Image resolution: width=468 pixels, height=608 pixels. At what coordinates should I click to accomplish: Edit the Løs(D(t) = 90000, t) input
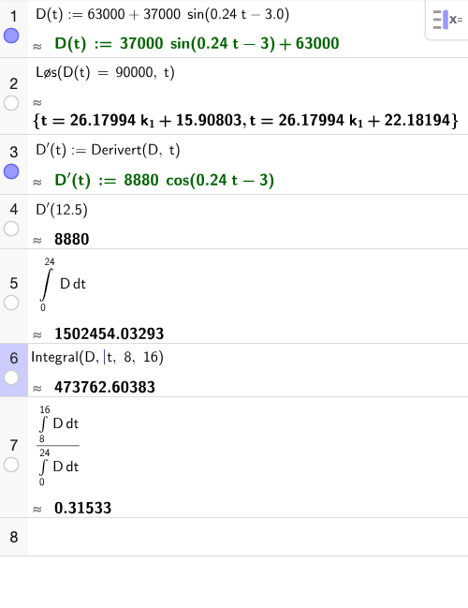point(105,72)
